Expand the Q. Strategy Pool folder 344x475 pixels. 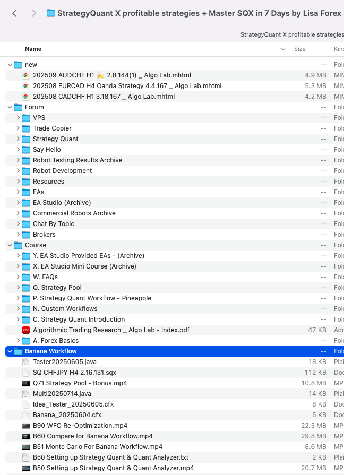pyautogui.click(x=18, y=288)
